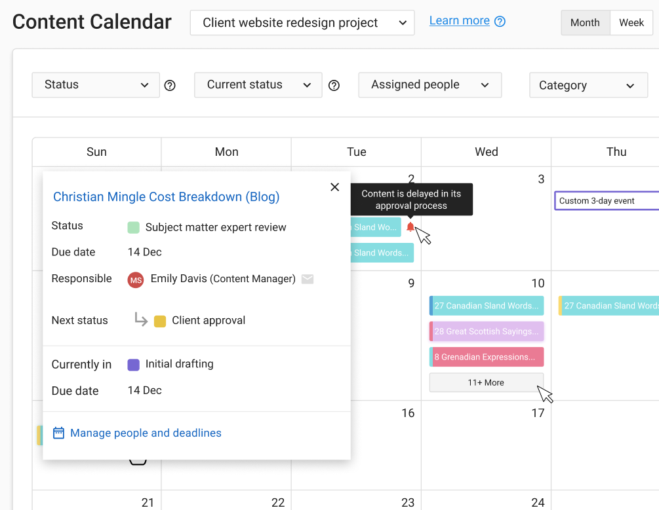The height and width of the screenshot is (510, 659).
Task: Open 27 Canadian Sland Words event on Wednesday 10
Action: [487, 306]
